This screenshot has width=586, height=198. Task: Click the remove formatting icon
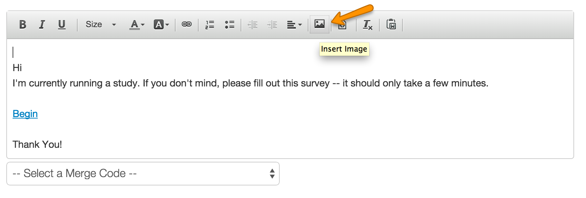click(367, 24)
